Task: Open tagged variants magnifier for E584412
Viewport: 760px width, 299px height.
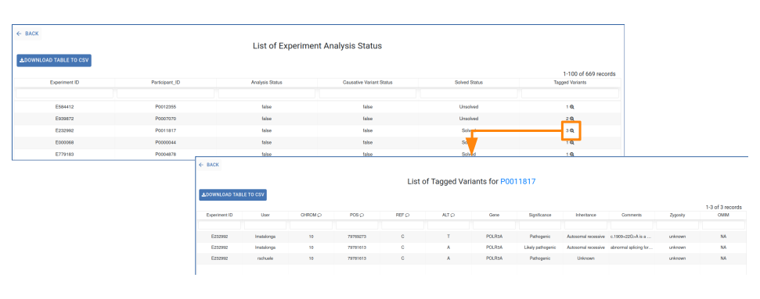Action: coord(572,107)
